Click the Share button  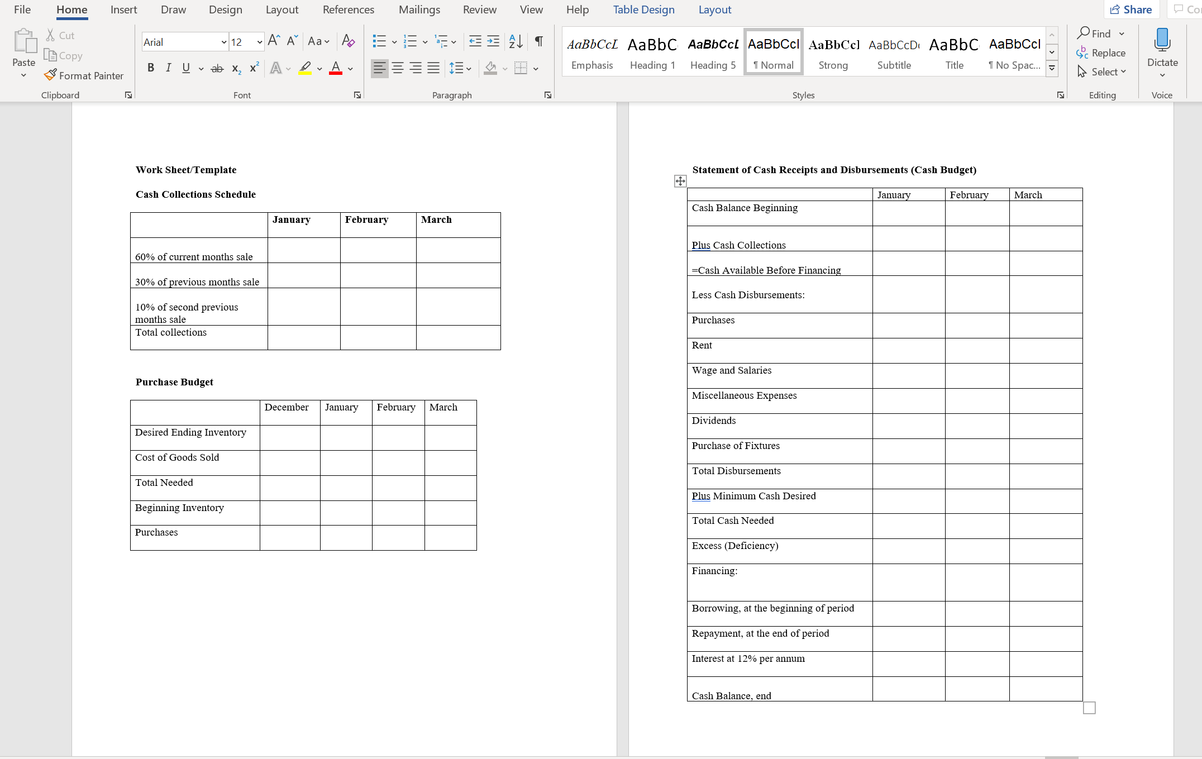tap(1132, 9)
